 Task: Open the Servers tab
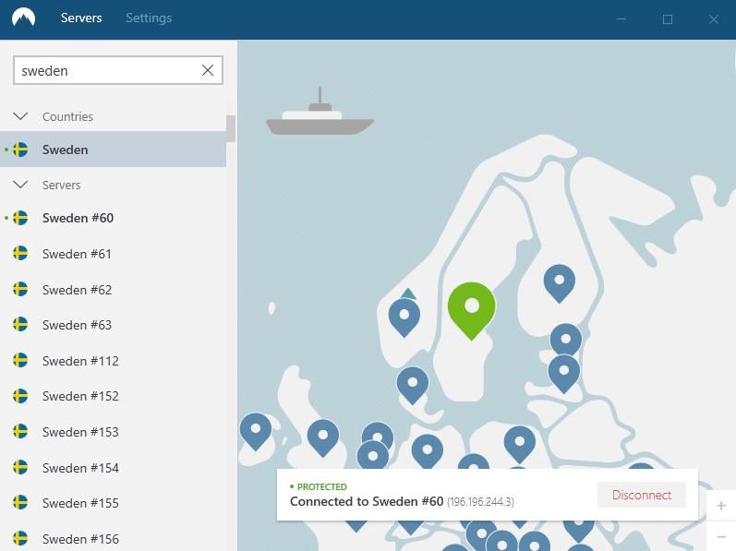pyautogui.click(x=81, y=18)
